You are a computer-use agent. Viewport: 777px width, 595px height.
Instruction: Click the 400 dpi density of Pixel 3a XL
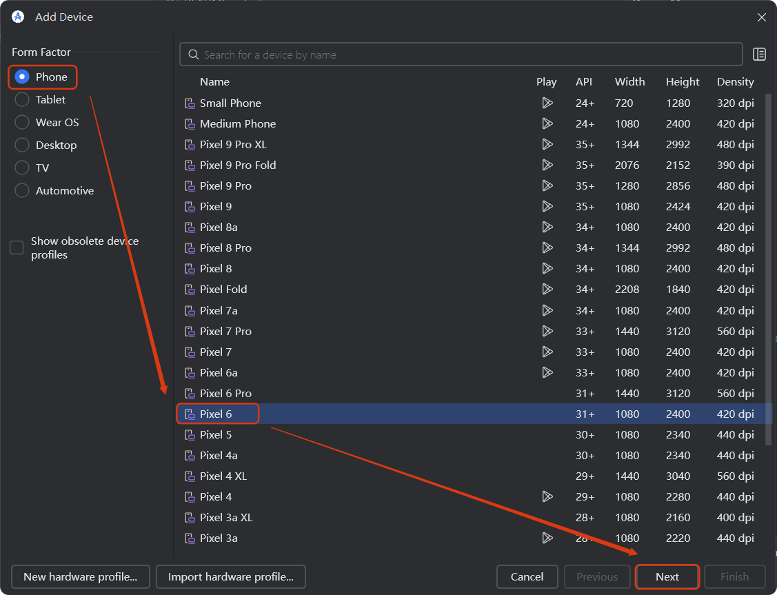[736, 518]
